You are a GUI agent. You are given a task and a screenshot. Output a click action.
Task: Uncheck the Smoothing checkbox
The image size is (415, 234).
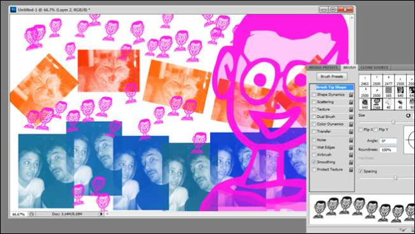pyautogui.click(x=314, y=163)
